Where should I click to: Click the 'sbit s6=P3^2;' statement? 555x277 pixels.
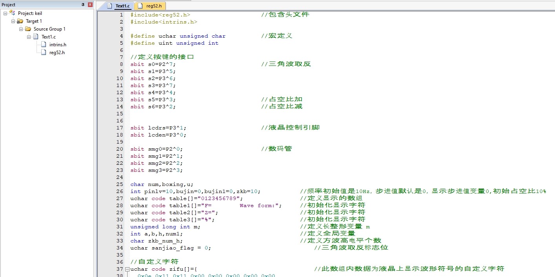pos(153,107)
